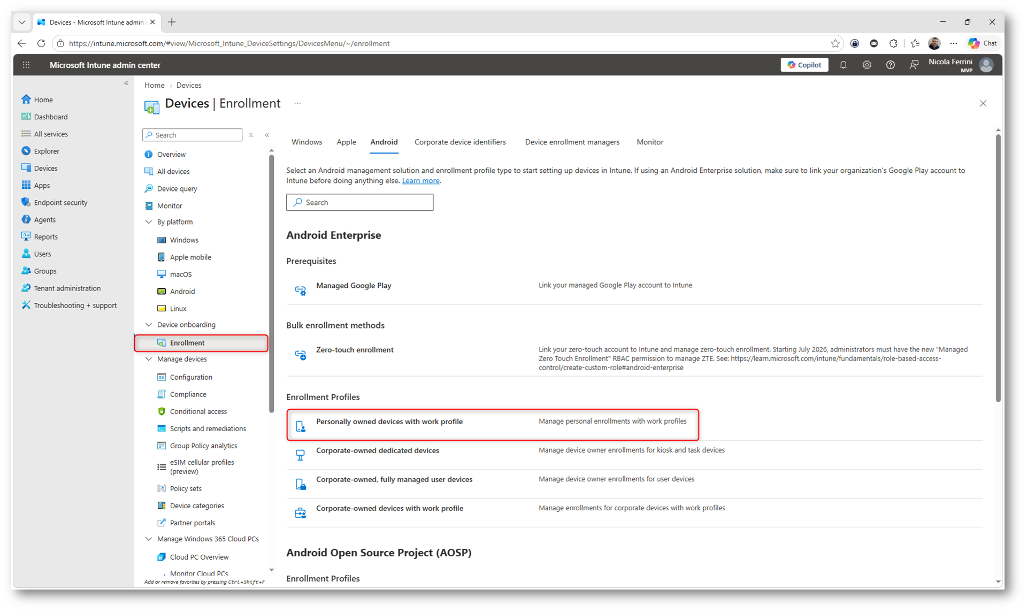Open the browser settings and more menu

(x=954, y=43)
